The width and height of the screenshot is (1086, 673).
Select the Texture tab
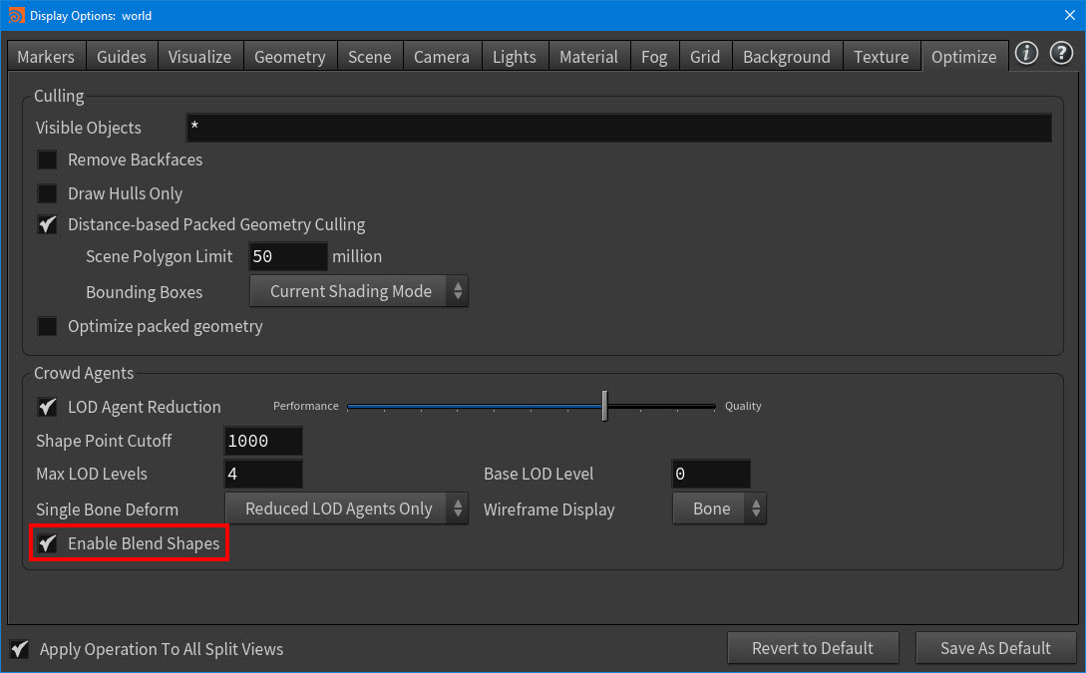click(x=881, y=57)
